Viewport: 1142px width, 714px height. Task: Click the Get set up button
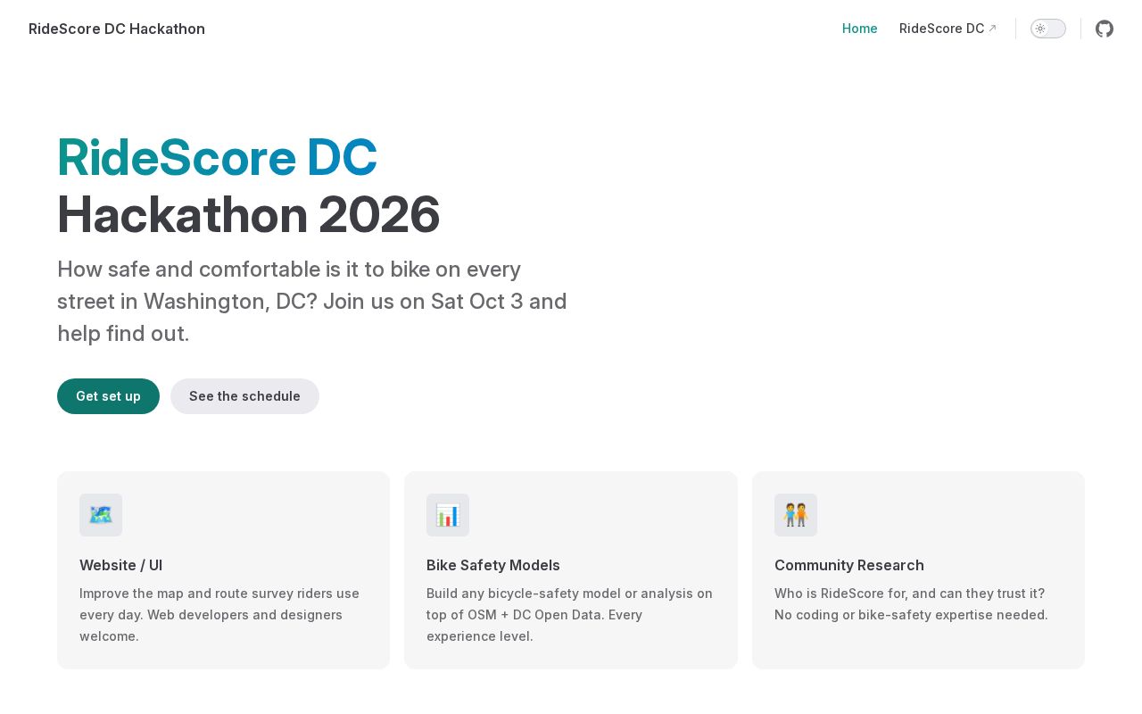pyautogui.click(x=108, y=396)
